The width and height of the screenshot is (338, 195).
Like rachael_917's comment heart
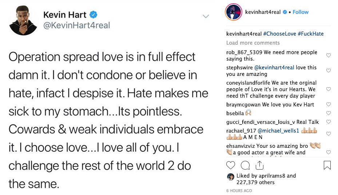(x=328, y=134)
